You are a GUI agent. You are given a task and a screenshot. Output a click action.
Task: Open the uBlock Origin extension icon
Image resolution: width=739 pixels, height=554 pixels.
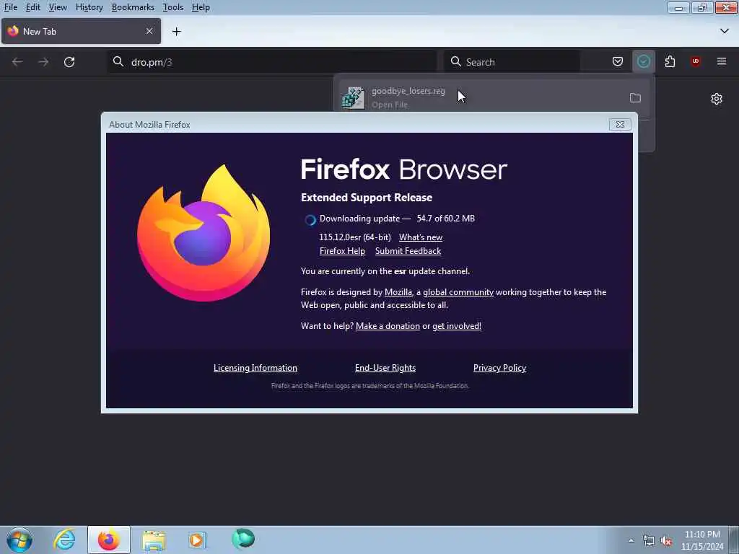click(695, 61)
